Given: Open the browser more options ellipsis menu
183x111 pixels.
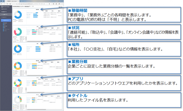Looking at the screenshot, I should pos(62,4).
